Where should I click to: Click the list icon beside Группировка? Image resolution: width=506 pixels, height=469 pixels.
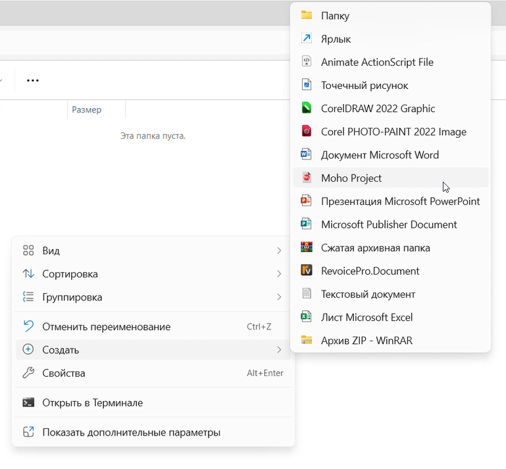[28, 297]
